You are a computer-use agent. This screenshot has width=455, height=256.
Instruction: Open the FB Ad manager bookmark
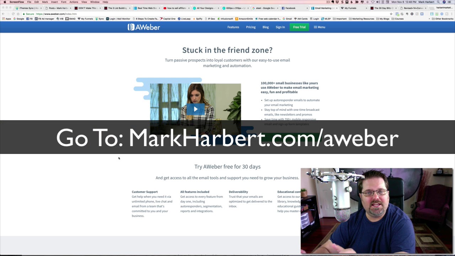(44, 19)
